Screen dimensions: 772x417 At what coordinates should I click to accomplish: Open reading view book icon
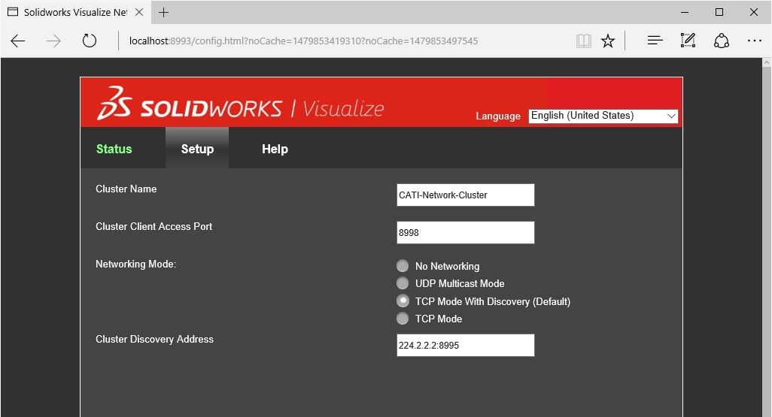click(x=583, y=41)
